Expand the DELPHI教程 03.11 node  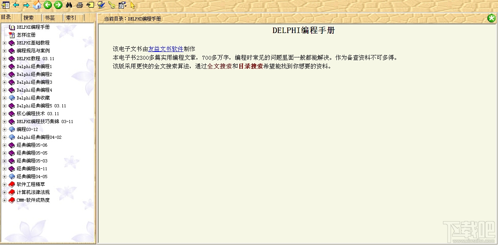(5, 59)
